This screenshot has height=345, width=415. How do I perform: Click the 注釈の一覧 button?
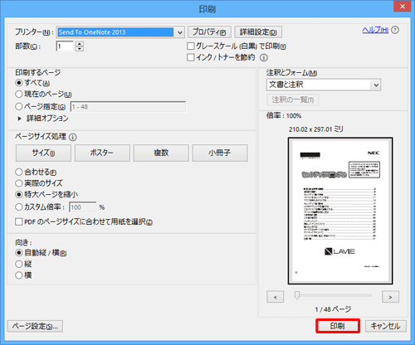(x=293, y=100)
